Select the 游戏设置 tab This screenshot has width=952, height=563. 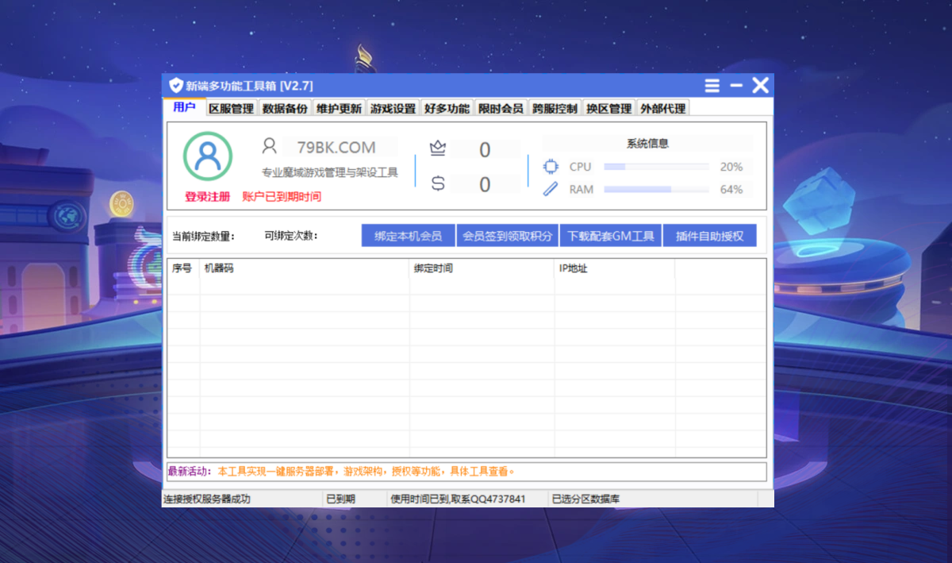tap(392, 107)
